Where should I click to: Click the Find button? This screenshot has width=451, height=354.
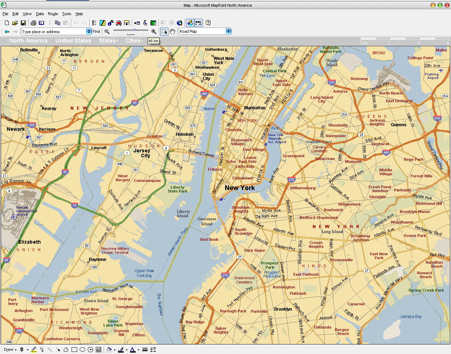96,31
